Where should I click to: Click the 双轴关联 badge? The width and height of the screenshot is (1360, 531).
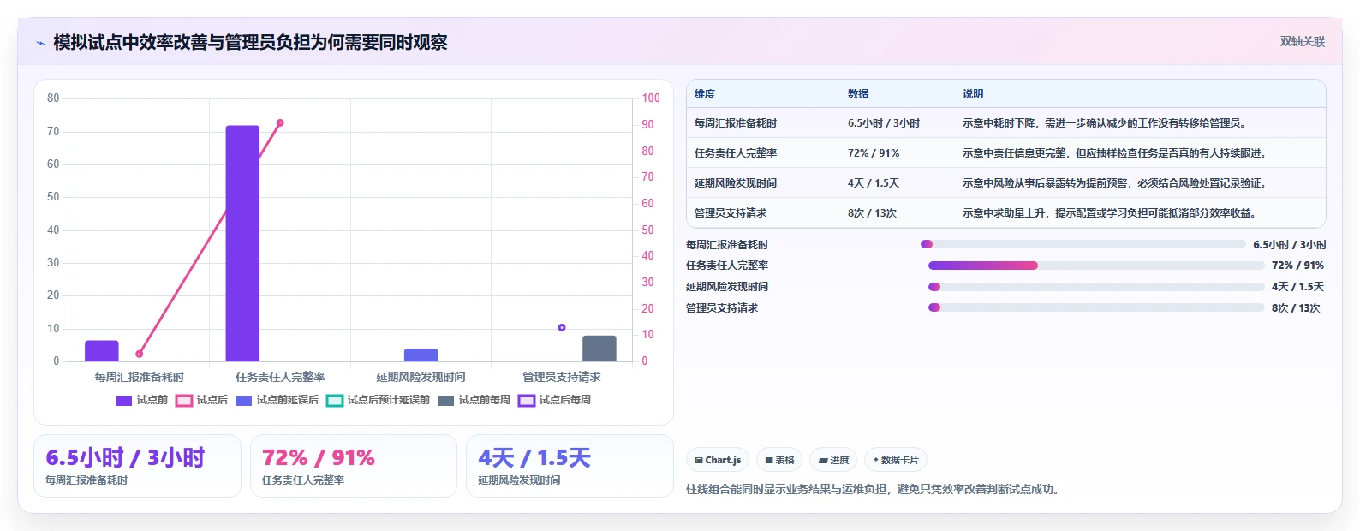pos(1302,41)
